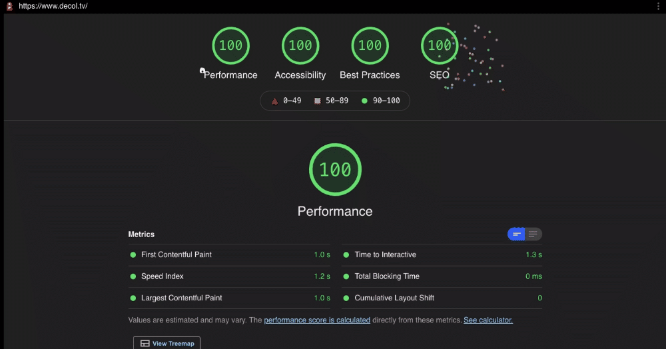
Task: Expand the Time to Interactive metric
Action: point(386,254)
